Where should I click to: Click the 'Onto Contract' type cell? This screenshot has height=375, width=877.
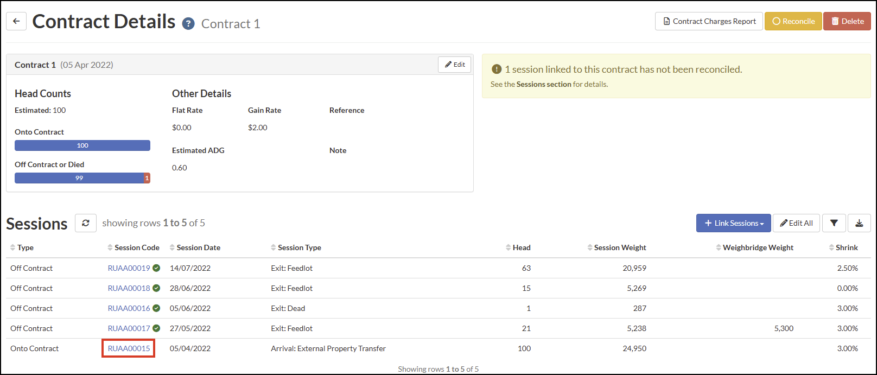point(34,348)
